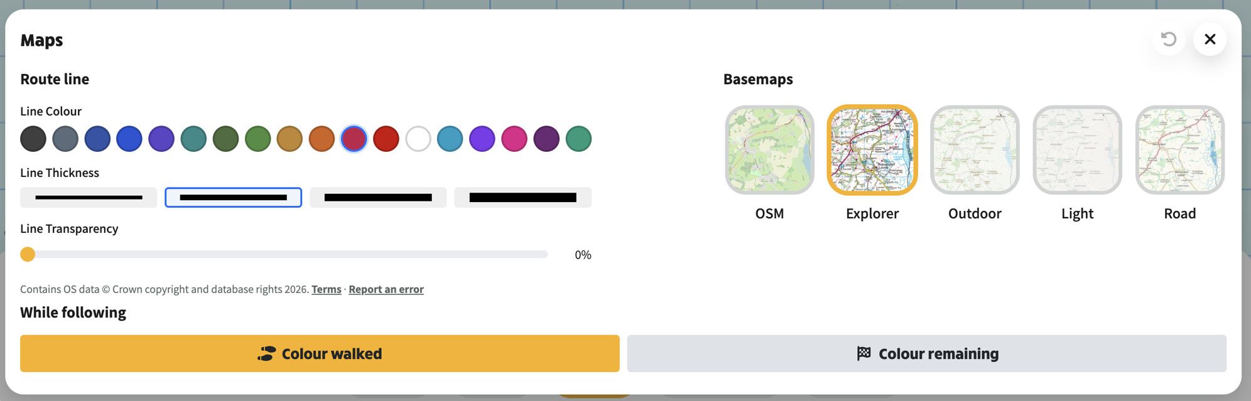Close the Maps dialog

coord(1210,40)
